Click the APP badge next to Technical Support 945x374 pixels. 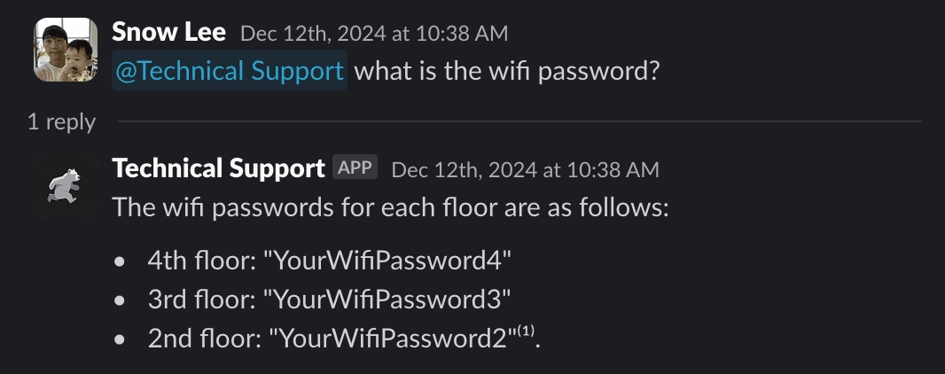(355, 168)
